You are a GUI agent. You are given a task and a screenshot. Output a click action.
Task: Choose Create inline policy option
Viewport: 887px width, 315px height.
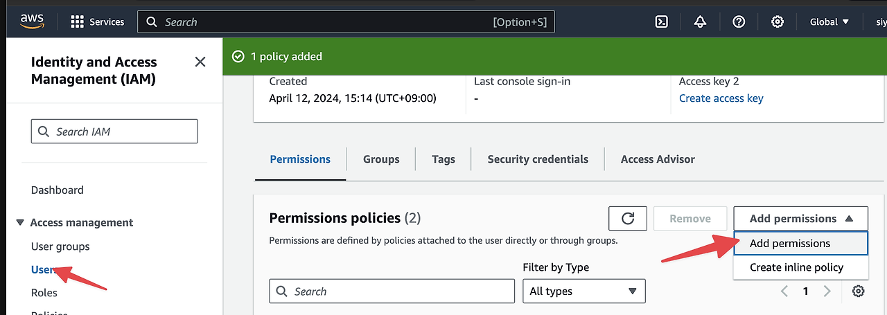[x=796, y=267]
